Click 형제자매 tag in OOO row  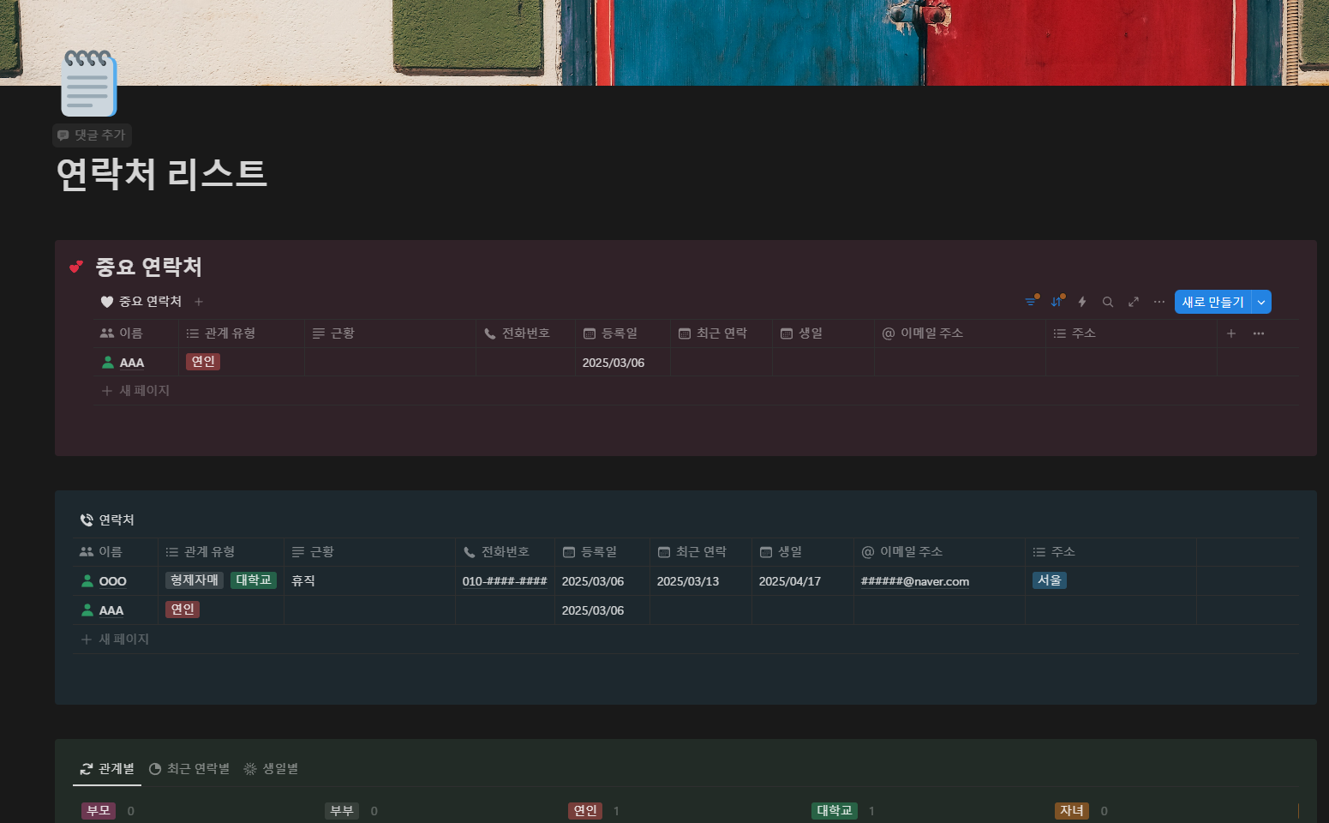coord(195,580)
